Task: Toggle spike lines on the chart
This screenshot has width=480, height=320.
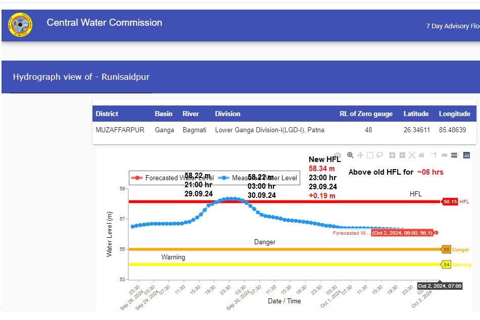Action: tap(434, 155)
